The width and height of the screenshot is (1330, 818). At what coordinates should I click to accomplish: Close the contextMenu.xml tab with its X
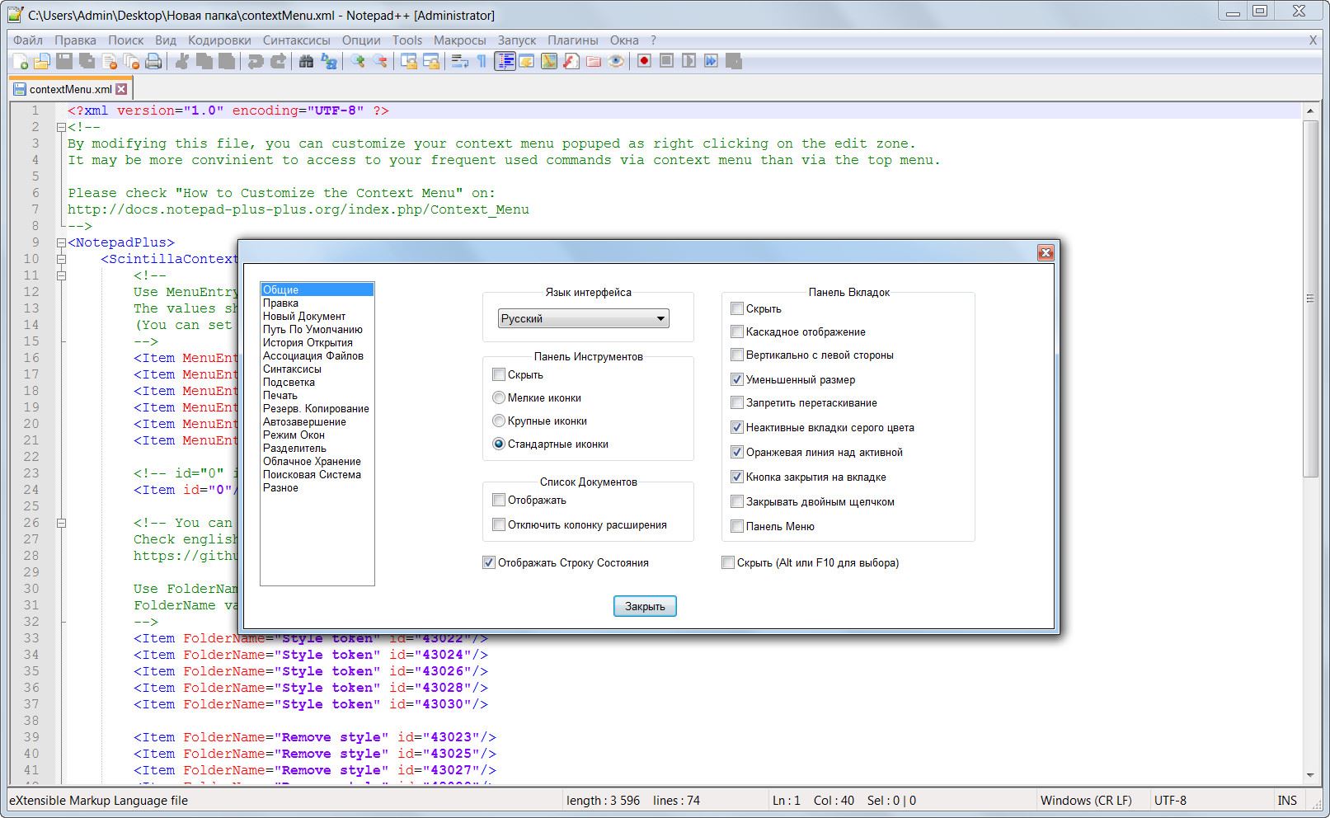tap(121, 89)
